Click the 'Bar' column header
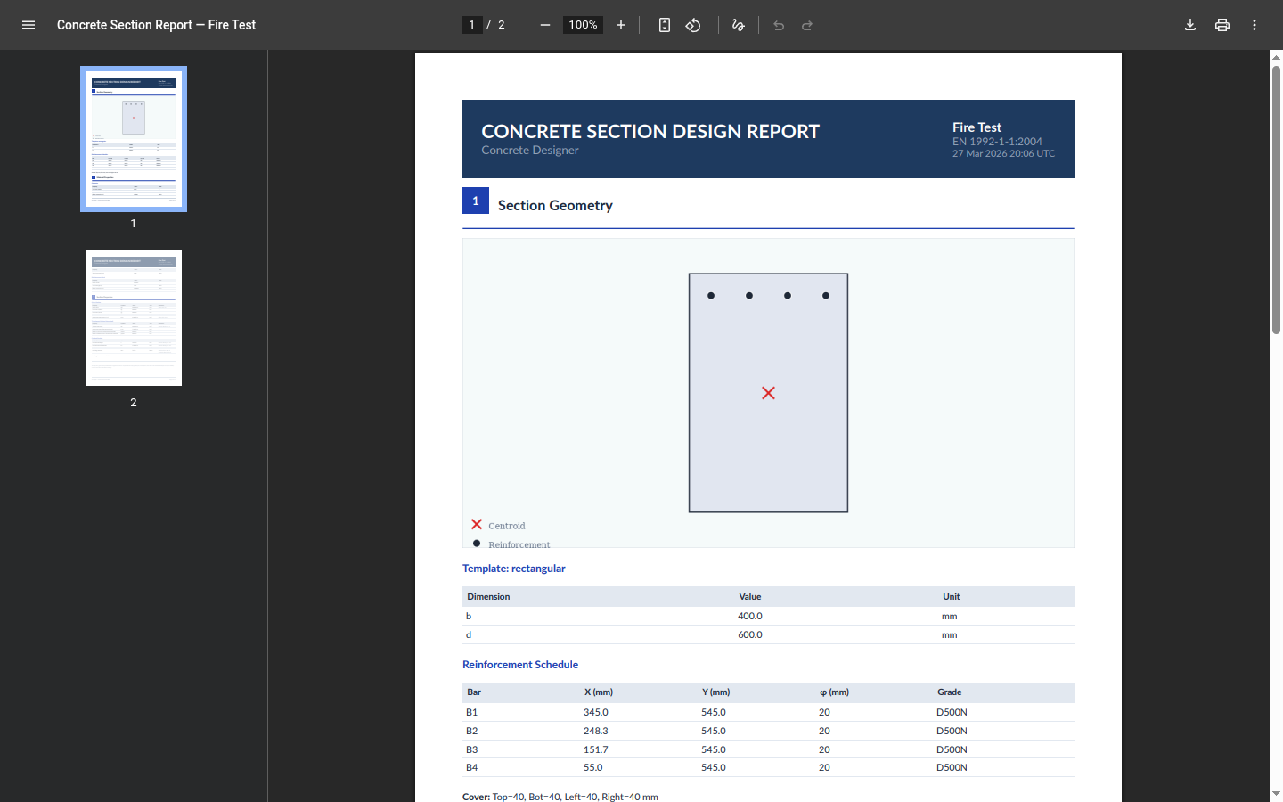1283x802 pixels. [474, 692]
